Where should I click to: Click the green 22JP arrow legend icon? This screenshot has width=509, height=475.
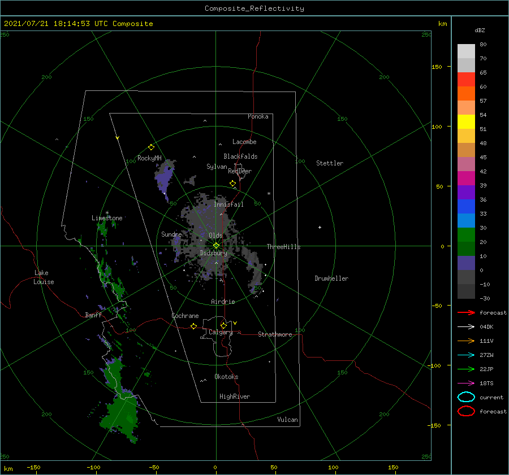pos(466,369)
